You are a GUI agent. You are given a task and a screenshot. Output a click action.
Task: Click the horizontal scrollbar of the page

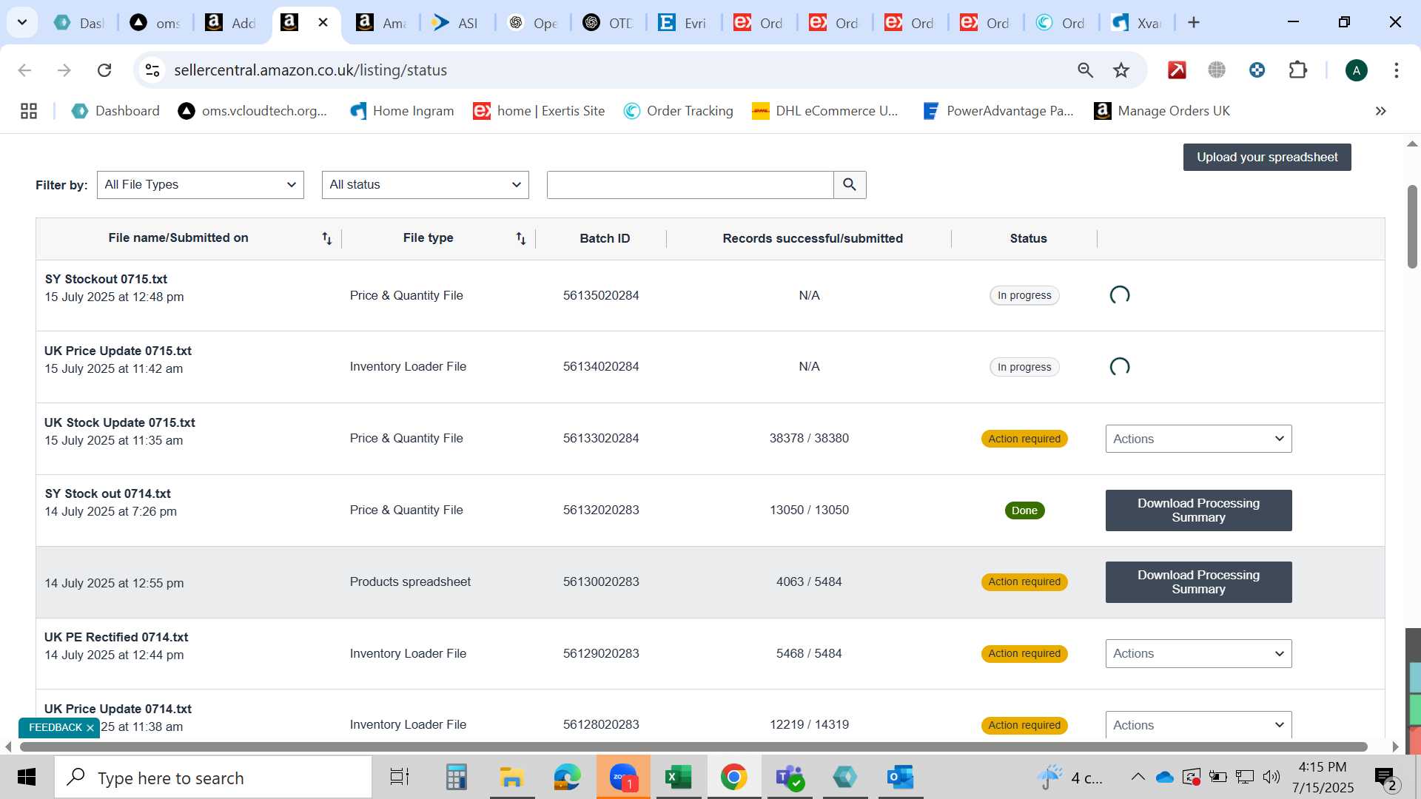coord(693,746)
